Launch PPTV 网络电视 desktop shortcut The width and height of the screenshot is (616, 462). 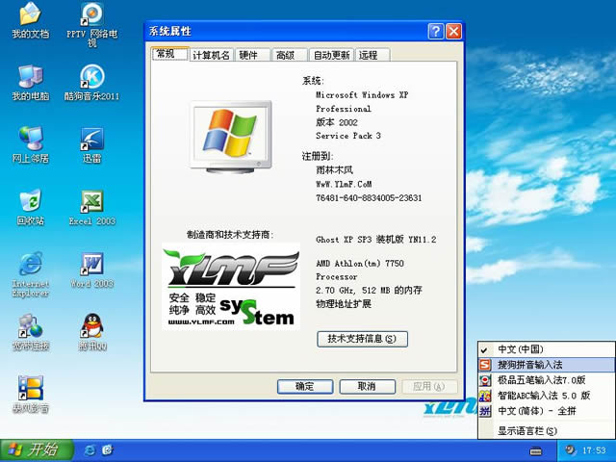pos(92,24)
